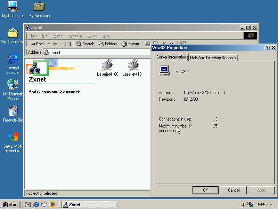
Task: Click the Zxnet taskbar button
Action: click(89, 204)
